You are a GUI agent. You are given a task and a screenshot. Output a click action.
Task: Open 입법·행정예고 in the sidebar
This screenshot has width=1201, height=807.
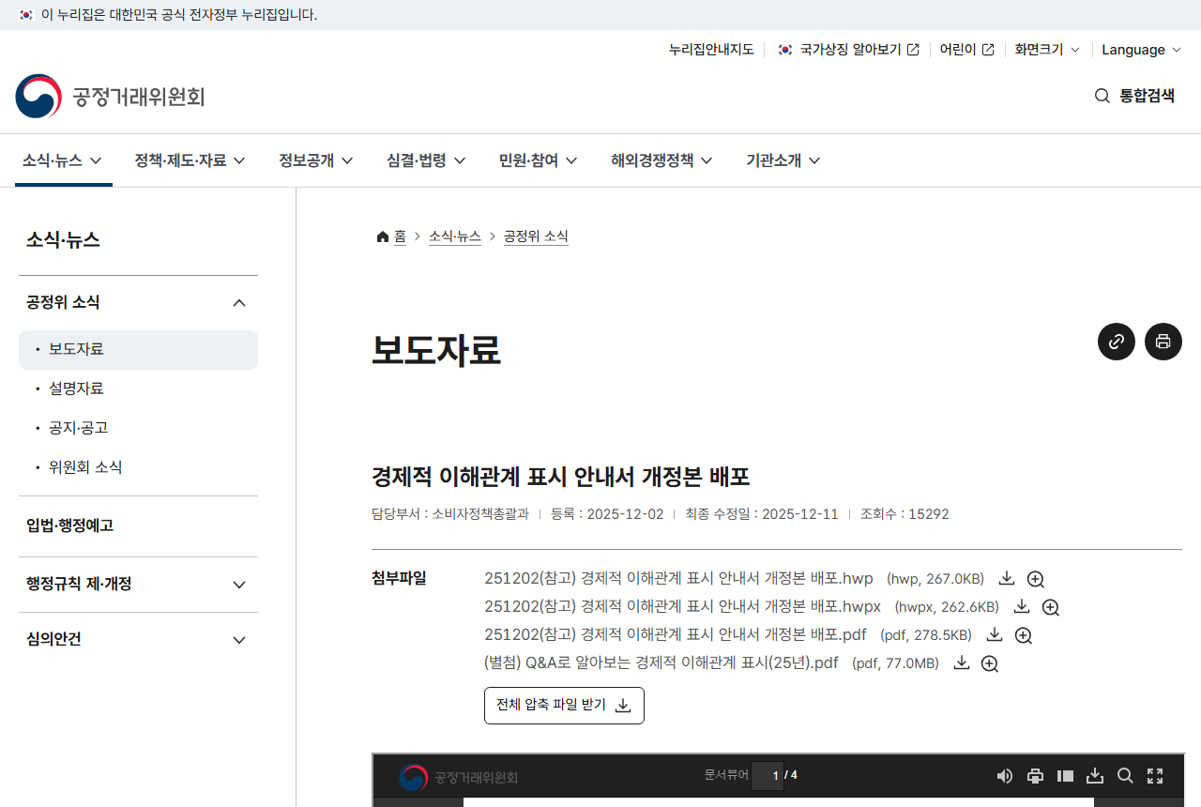click(x=138, y=525)
